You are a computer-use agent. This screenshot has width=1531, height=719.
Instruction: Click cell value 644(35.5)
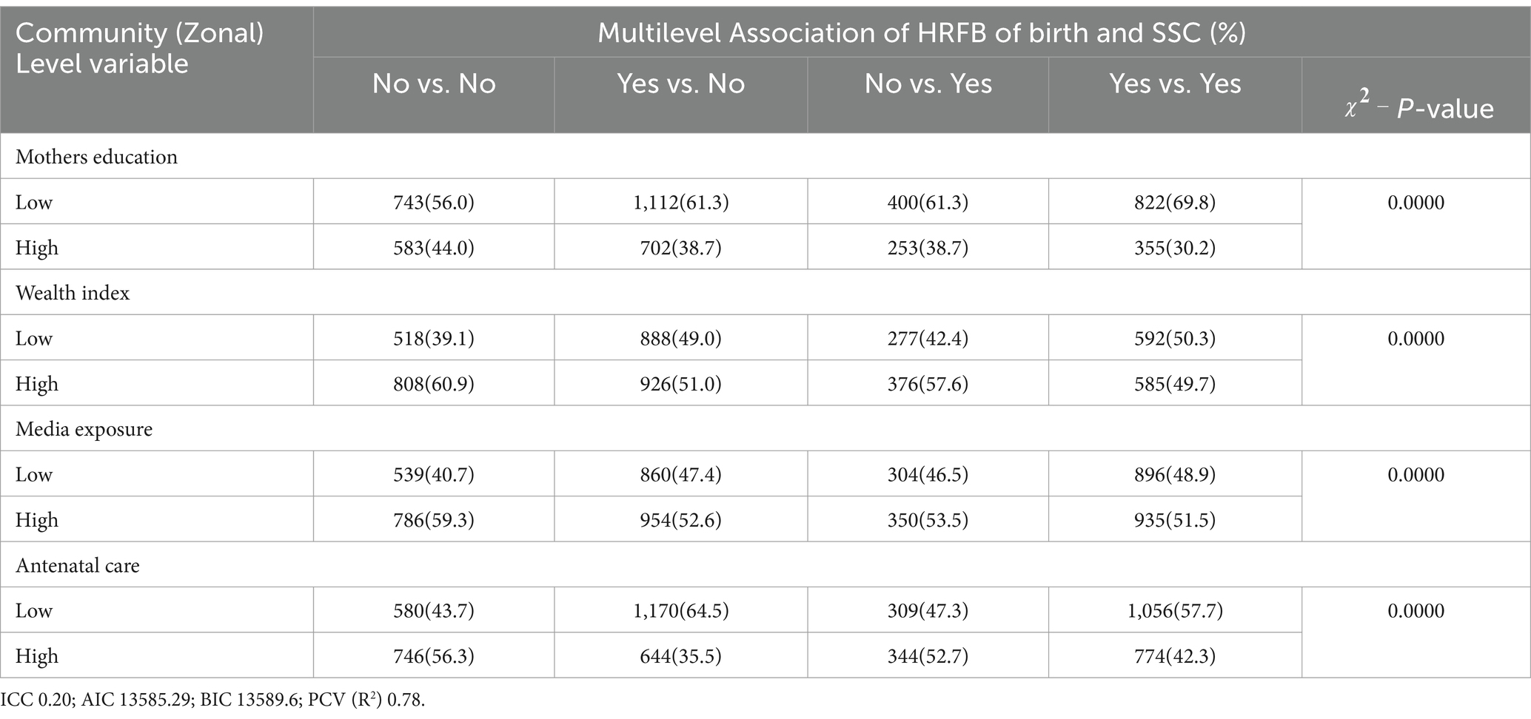pyautogui.click(x=681, y=656)
